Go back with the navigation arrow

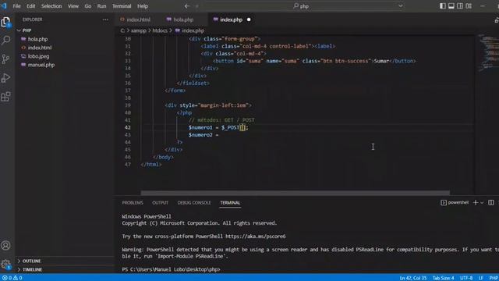187,6
